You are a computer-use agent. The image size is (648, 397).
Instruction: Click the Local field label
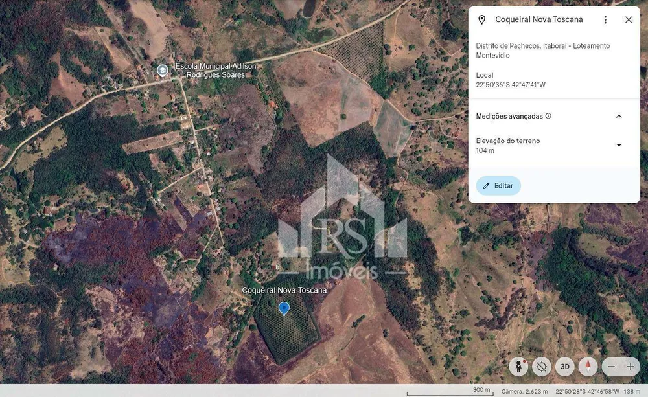pos(484,75)
